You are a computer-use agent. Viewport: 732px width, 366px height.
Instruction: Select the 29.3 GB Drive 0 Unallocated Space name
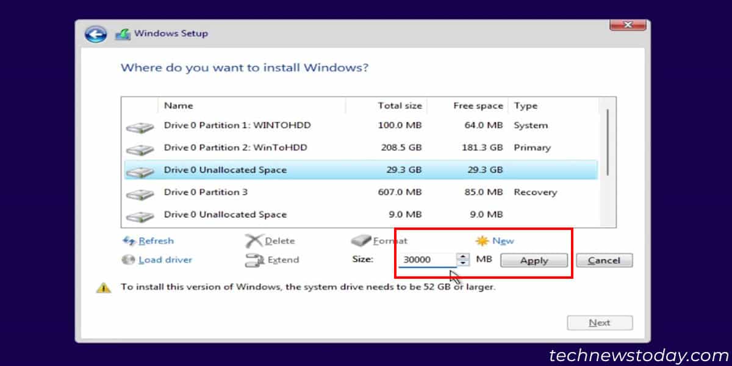coord(225,170)
